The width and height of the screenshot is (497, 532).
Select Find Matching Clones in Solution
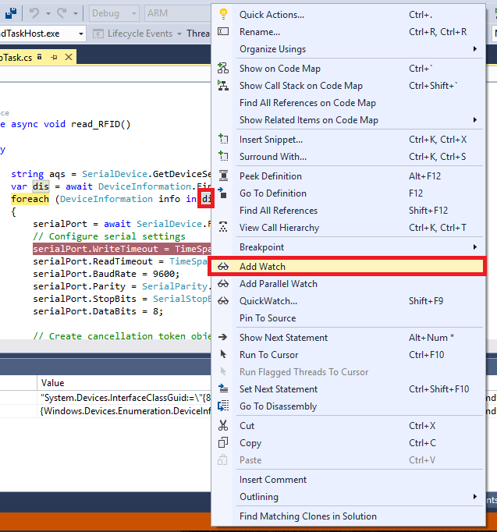click(307, 516)
